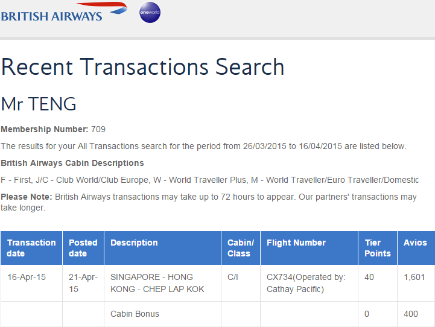435x327 pixels.
Task: Click the Avios column header
Action: pyautogui.click(x=416, y=248)
